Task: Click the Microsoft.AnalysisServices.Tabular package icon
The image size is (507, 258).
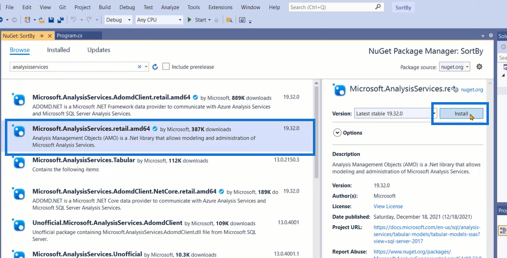Action: pos(19,163)
